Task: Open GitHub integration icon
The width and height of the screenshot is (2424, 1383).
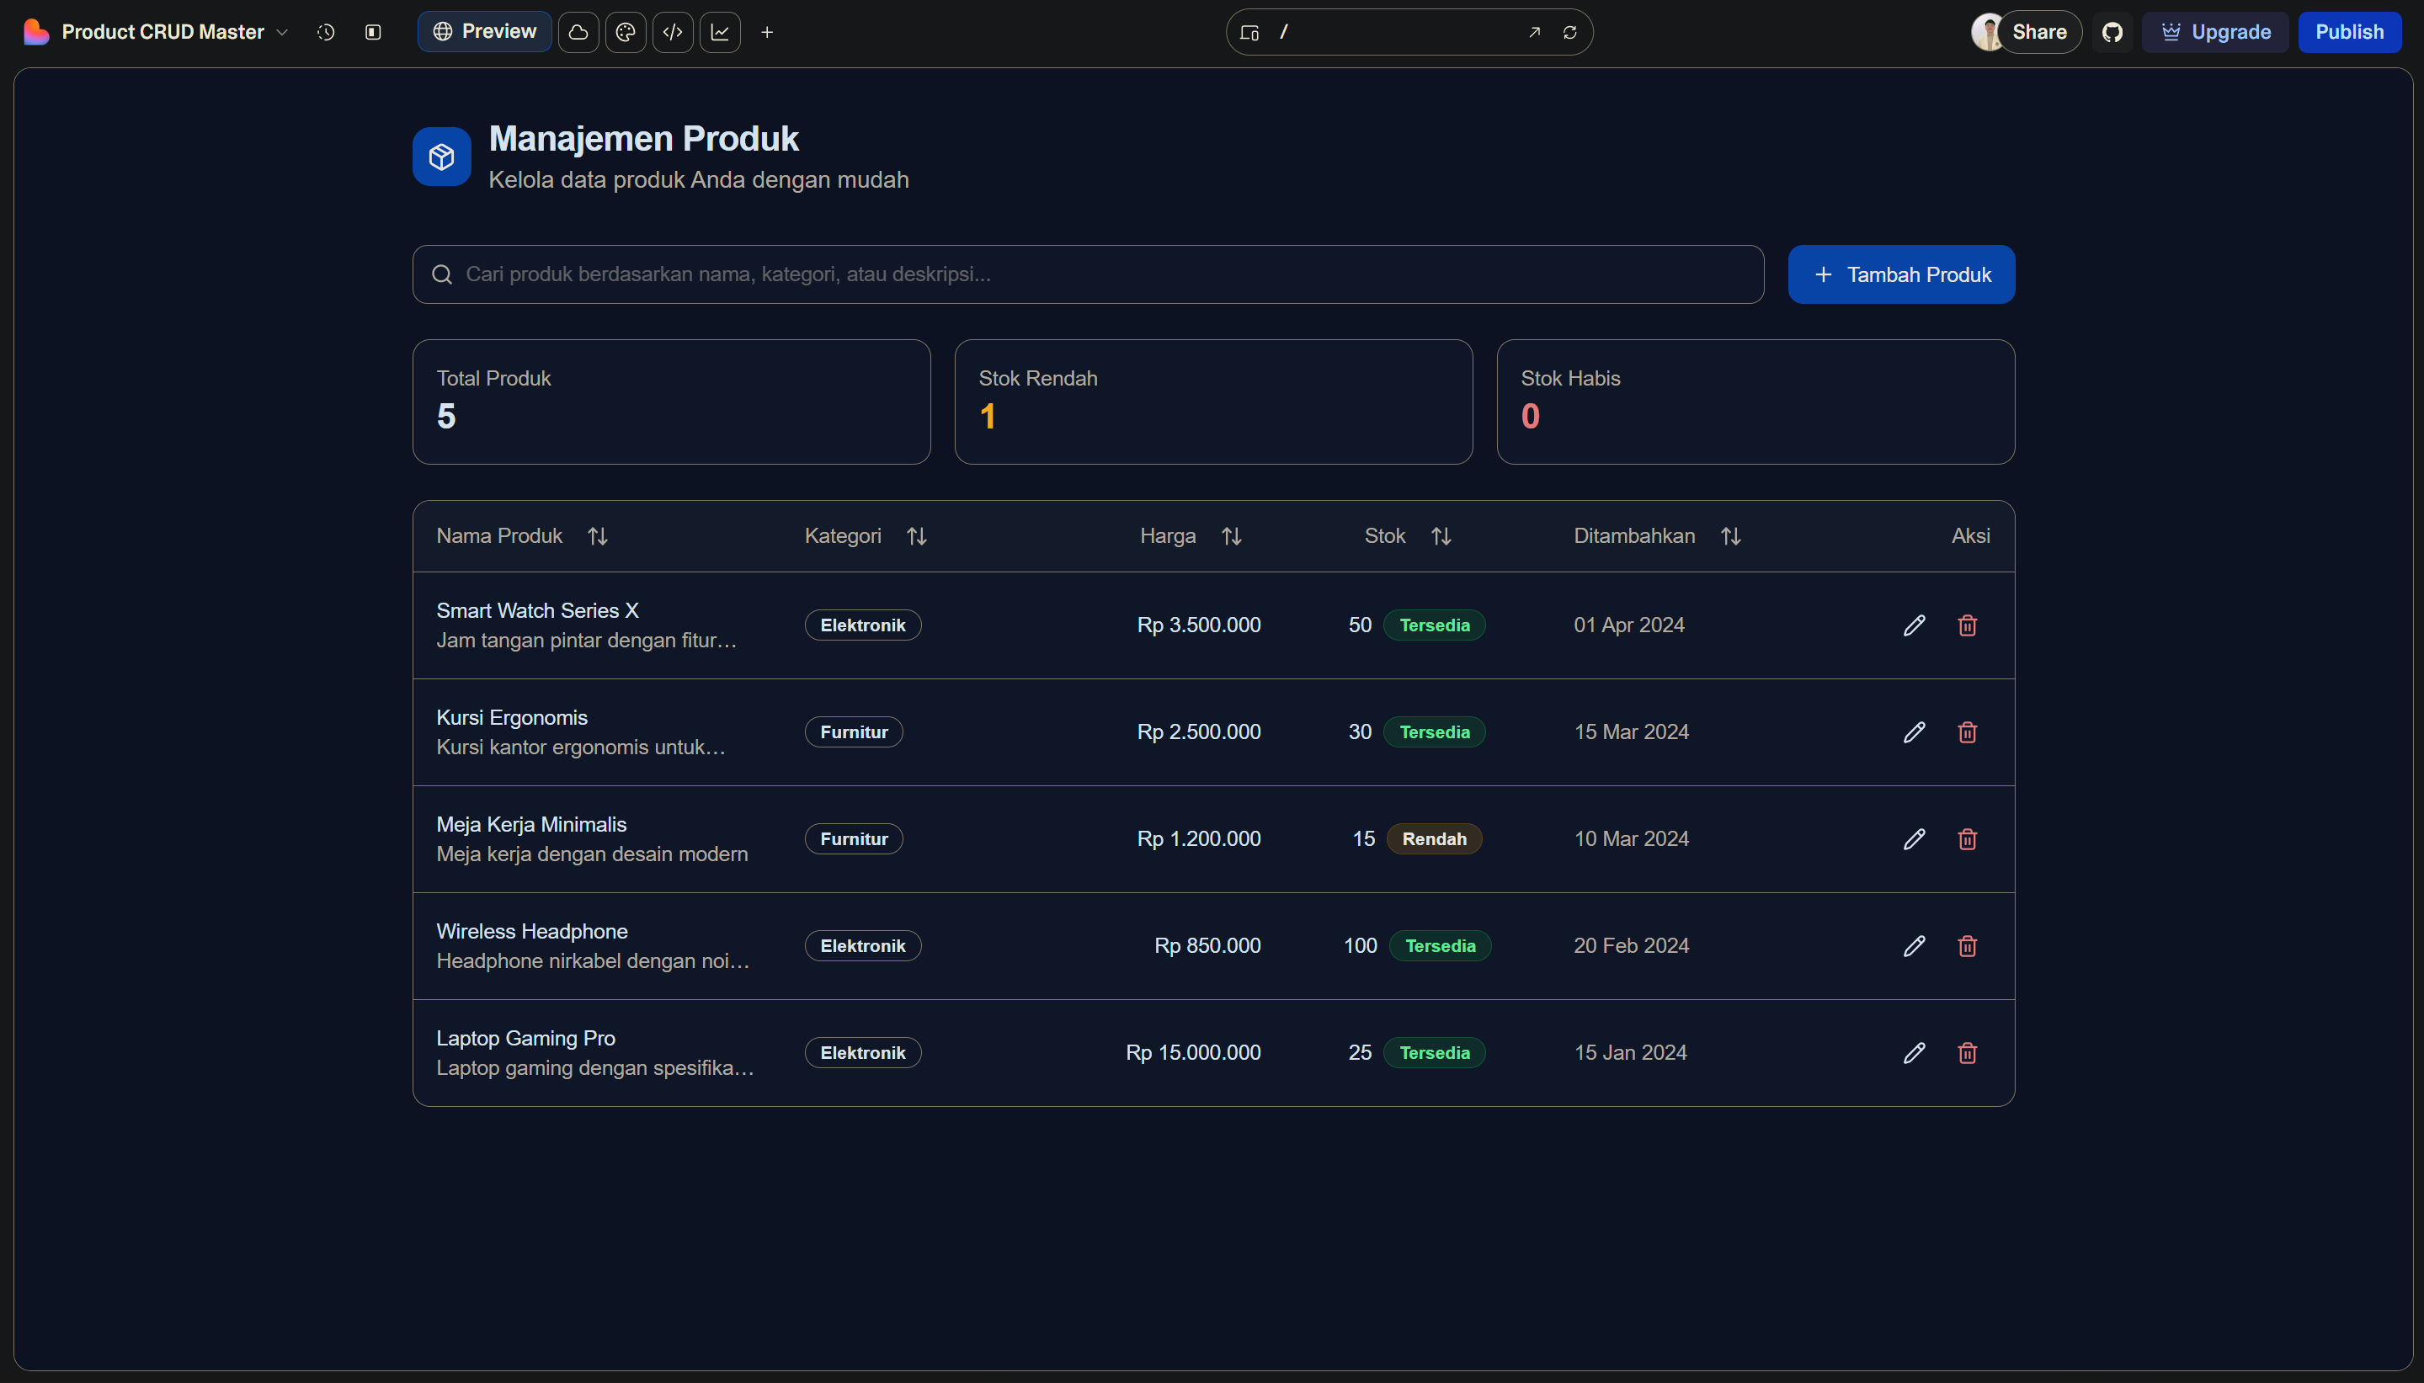Action: click(2112, 32)
